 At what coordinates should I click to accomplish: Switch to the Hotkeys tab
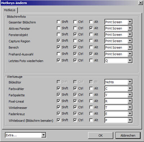click(x=10, y=10)
